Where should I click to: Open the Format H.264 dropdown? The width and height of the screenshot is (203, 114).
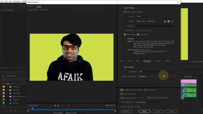pos(148,16)
